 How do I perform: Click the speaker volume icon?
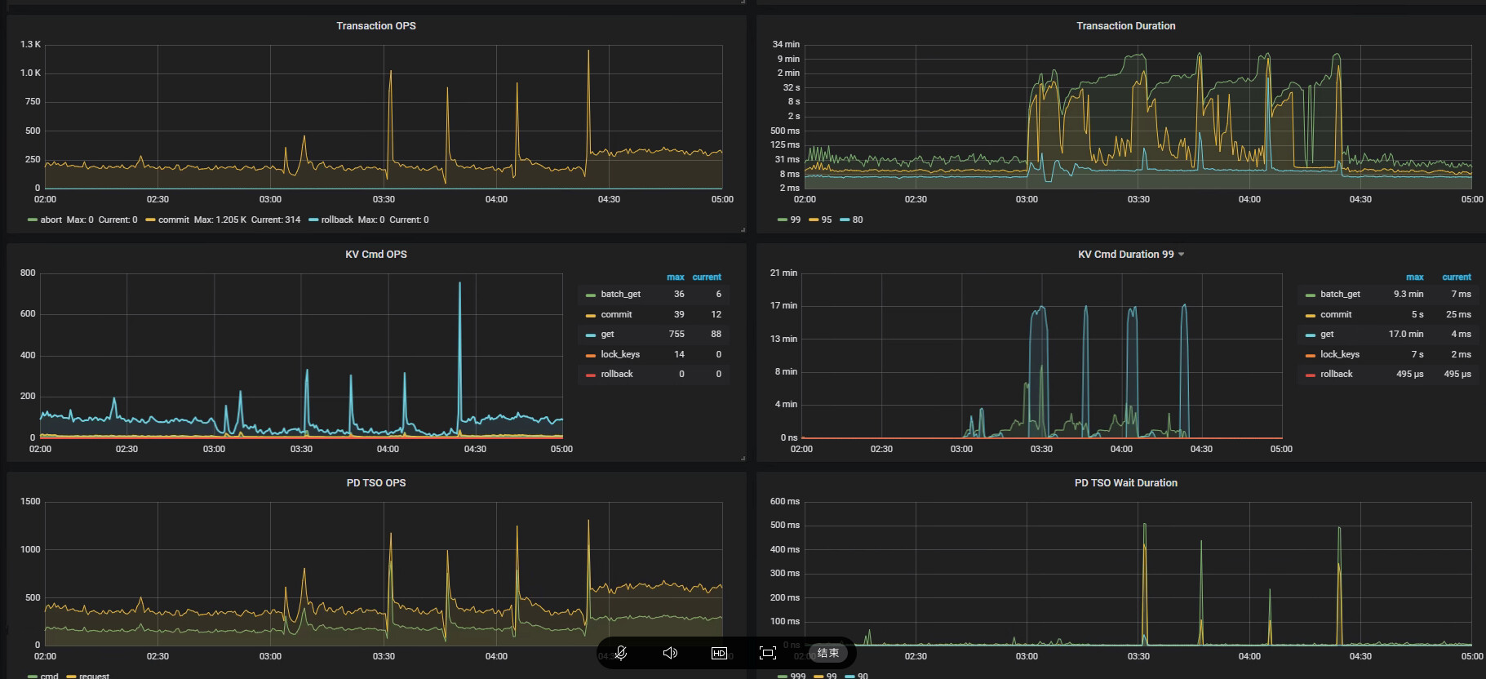pyautogui.click(x=670, y=653)
